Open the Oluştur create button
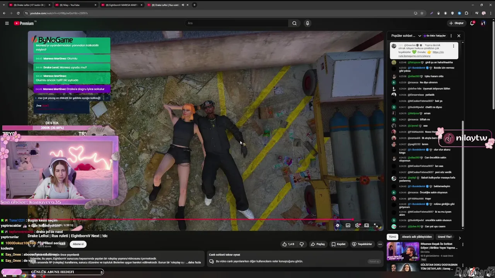This screenshot has width=495, height=278. click(x=456, y=23)
